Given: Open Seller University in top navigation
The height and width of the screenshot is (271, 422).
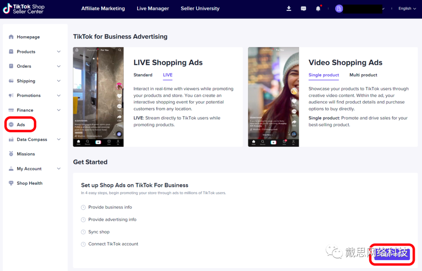Looking at the screenshot, I should (200, 9).
